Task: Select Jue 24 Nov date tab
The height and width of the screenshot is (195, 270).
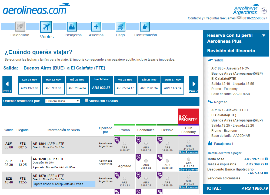Action: 101,85
